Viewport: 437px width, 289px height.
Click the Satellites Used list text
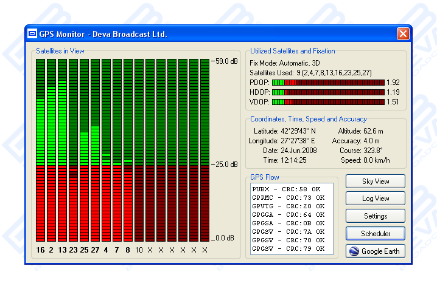click(311, 72)
